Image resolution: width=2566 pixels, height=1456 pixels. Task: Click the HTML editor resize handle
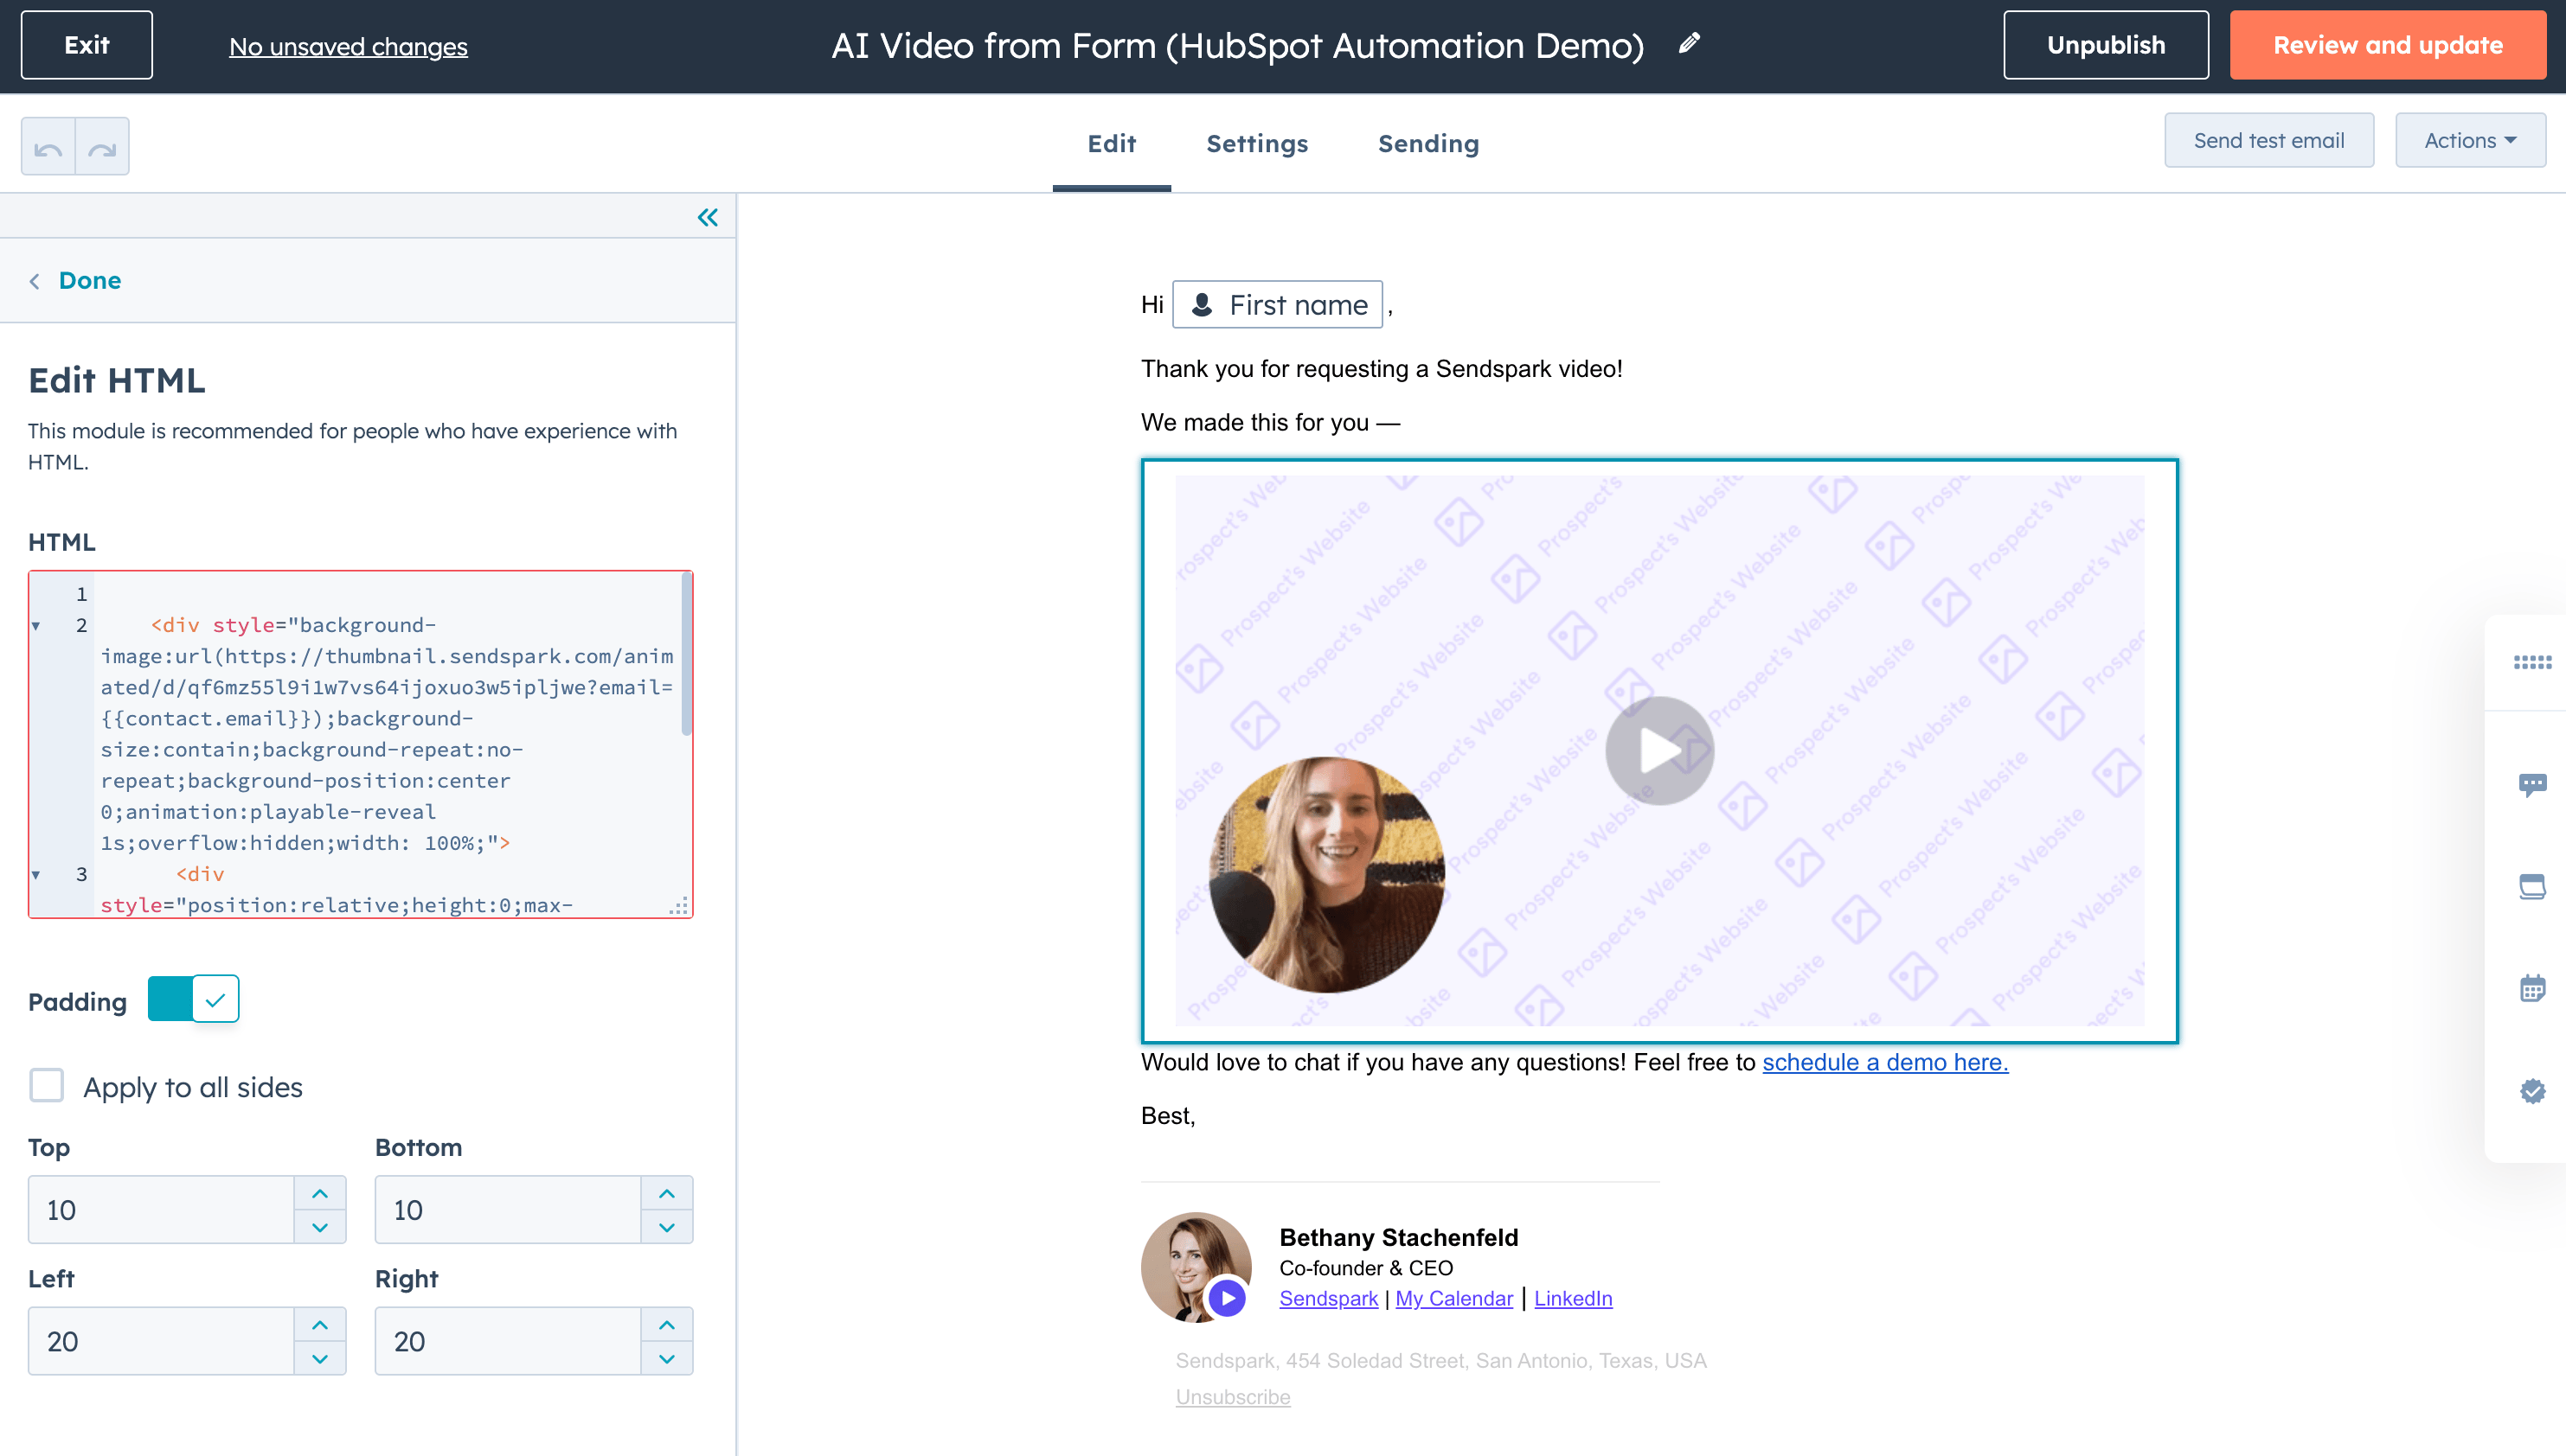[x=679, y=905]
